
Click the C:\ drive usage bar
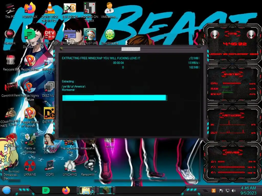pos(221,162)
